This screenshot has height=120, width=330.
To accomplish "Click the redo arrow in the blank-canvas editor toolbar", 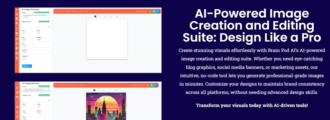I will click(x=87, y=11).
